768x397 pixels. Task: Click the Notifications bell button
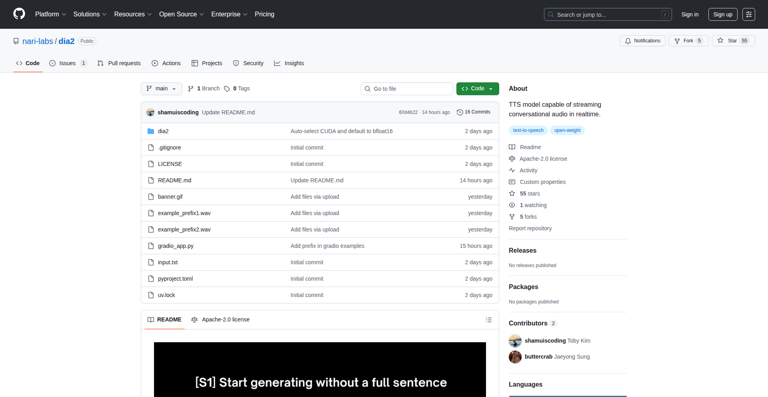642,41
